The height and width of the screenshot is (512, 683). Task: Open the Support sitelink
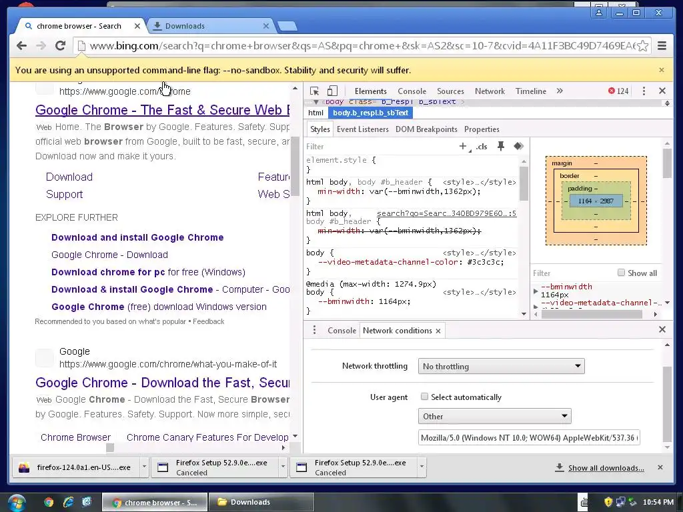click(64, 194)
